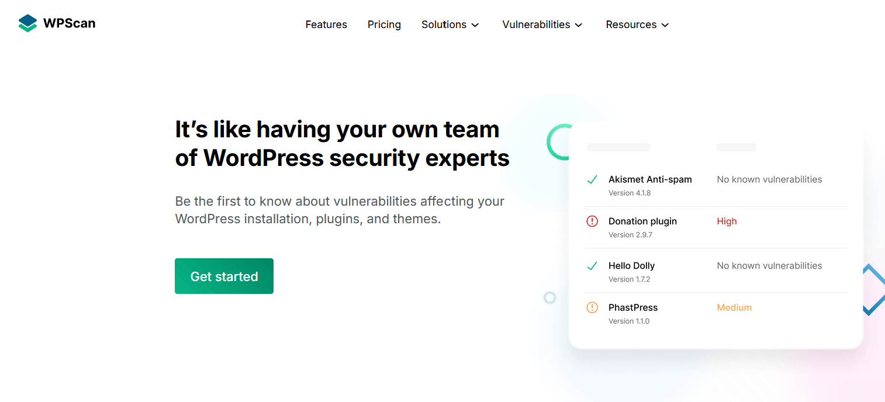Open the Vulnerabilities dropdown
Image resolution: width=885 pixels, height=402 pixels.
542,25
